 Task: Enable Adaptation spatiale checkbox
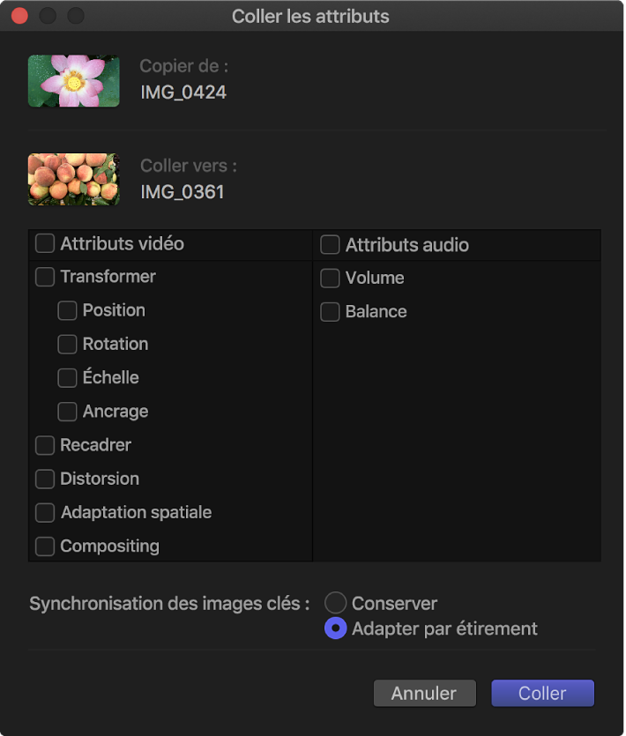pyautogui.click(x=45, y=512)
